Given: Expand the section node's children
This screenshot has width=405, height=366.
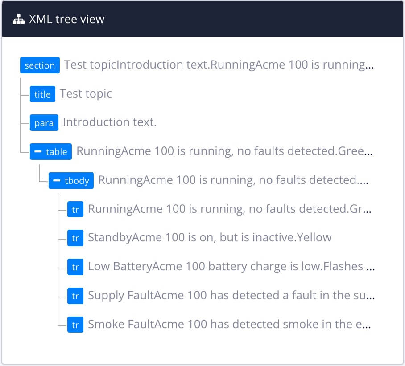Looking at the screenshot, I should click(40, 65).
